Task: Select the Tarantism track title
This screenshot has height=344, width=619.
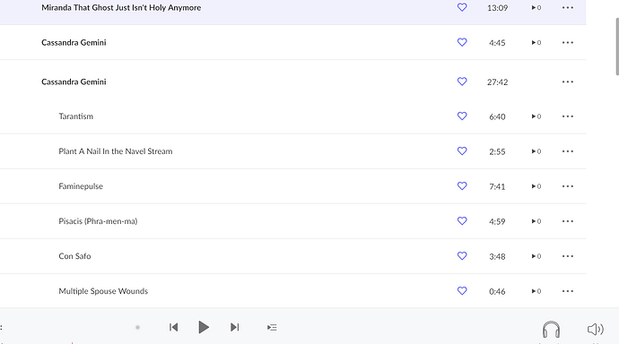Action: click(x=75, y=116)
